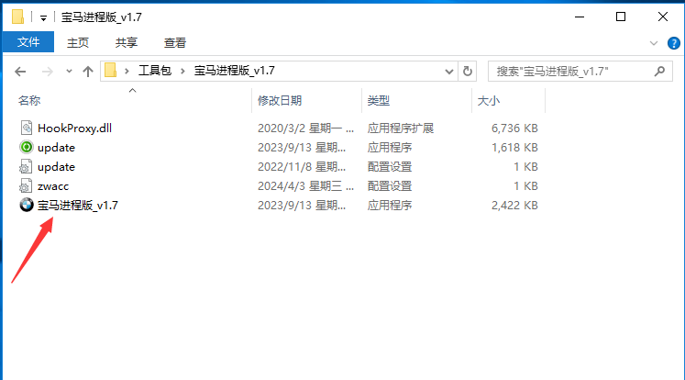Expand the ribbon with the chevron

[x=654, y=43]
